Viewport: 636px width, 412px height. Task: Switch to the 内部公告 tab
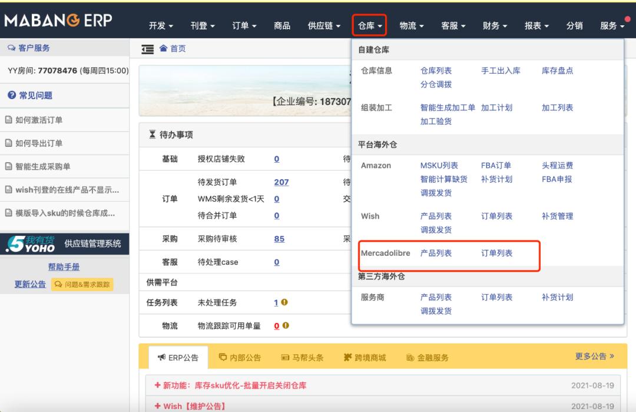(x=239, y=357)
